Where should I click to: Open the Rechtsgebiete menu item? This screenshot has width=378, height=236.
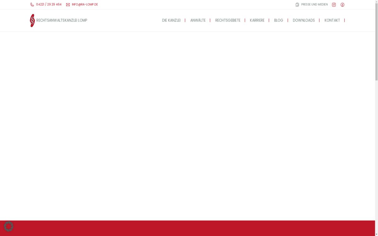coord(228,20)
